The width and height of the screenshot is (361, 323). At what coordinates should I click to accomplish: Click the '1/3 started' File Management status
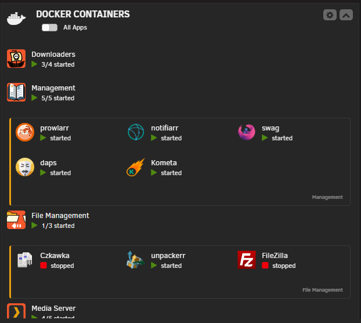click(58, 226)
